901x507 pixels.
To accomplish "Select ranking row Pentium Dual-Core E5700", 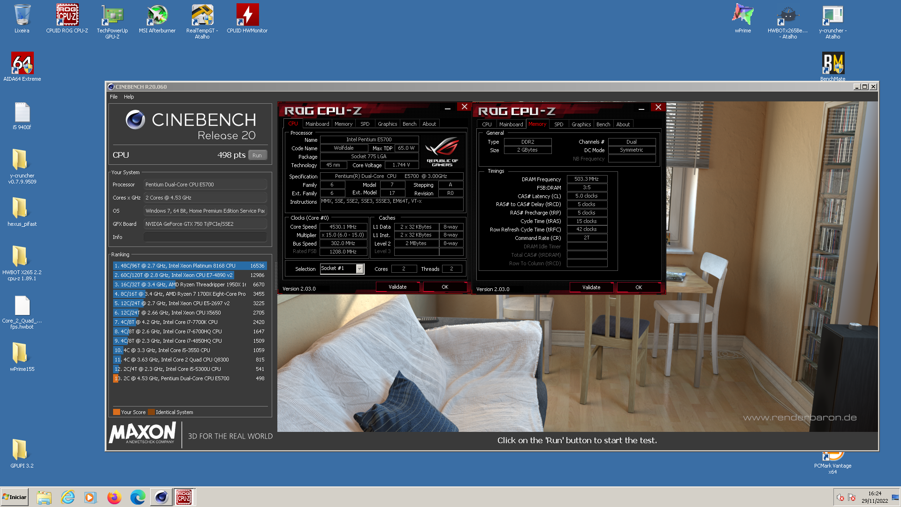I will [190, 378].
